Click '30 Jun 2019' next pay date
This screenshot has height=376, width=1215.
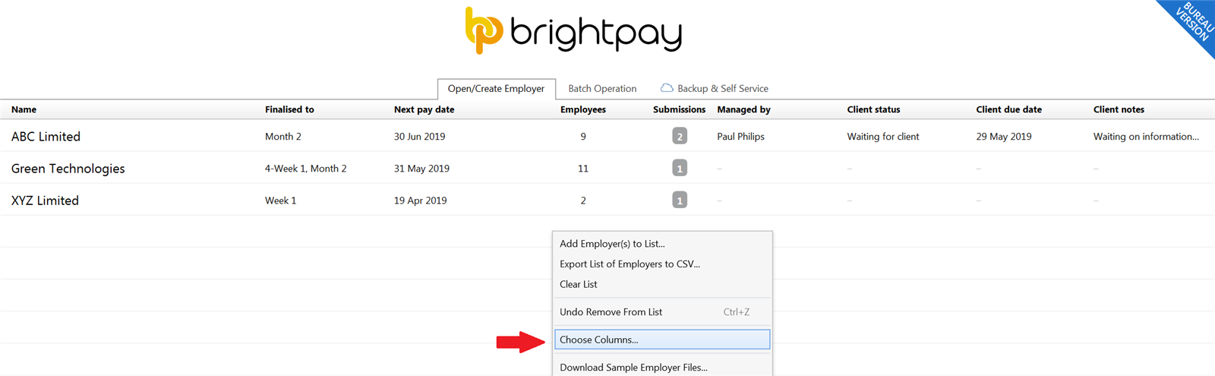419,137
